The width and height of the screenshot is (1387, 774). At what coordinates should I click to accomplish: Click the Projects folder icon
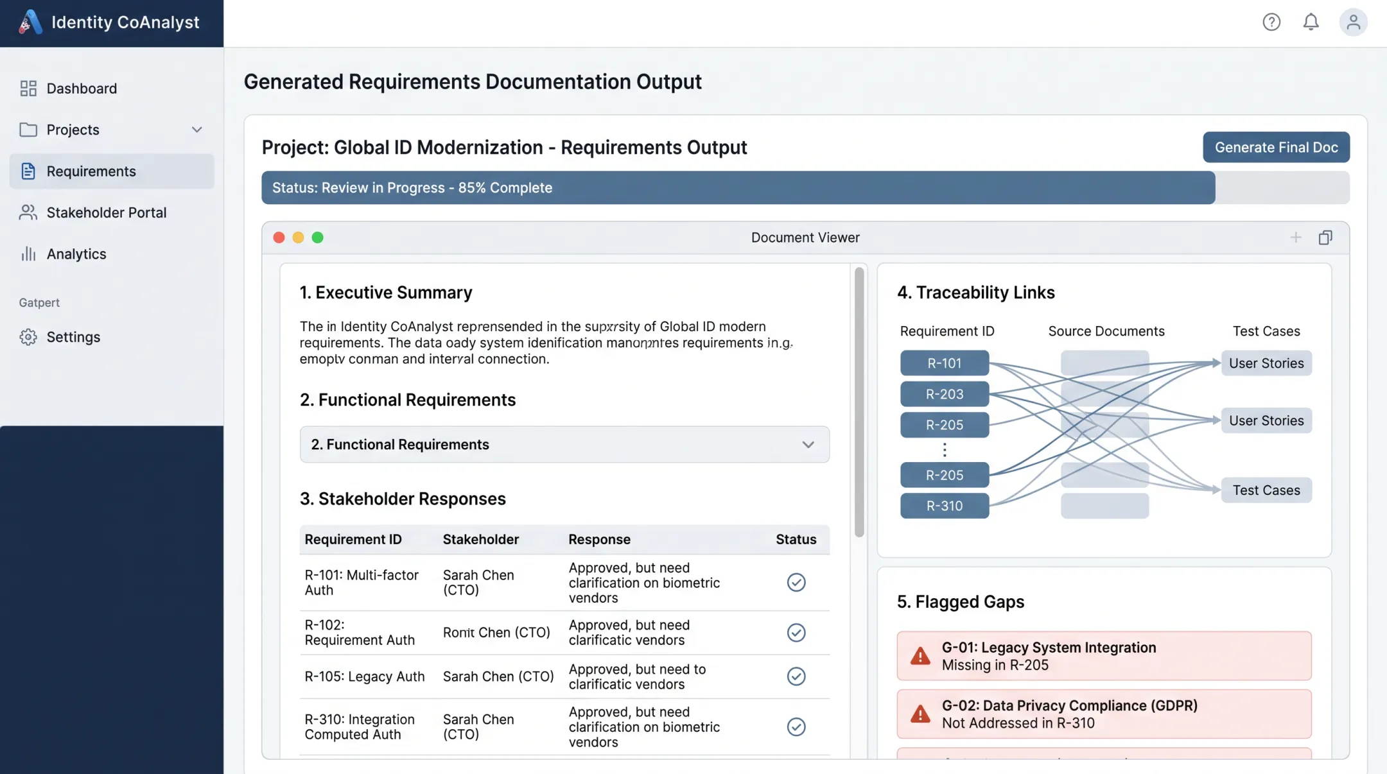pyautogui.click(x=28, y=130)
